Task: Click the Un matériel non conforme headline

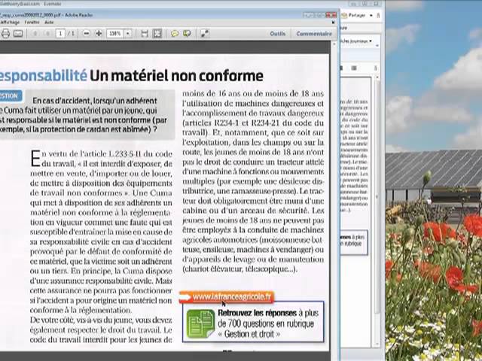Action: coord(176,76)
